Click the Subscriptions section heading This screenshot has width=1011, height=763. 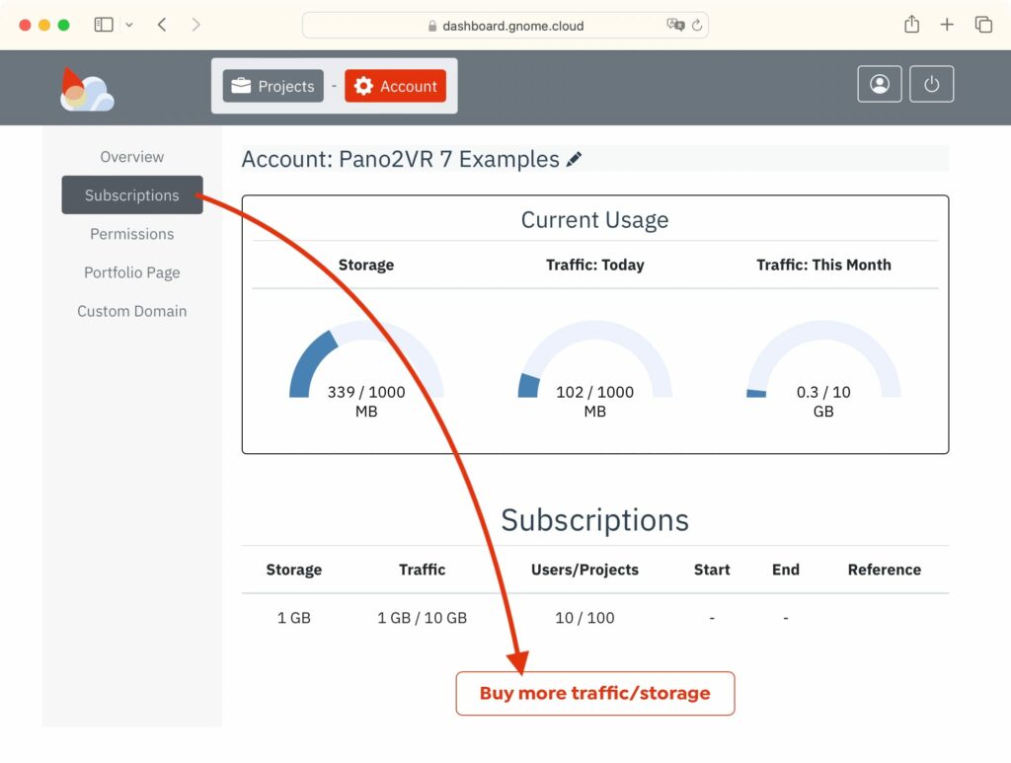594,520
